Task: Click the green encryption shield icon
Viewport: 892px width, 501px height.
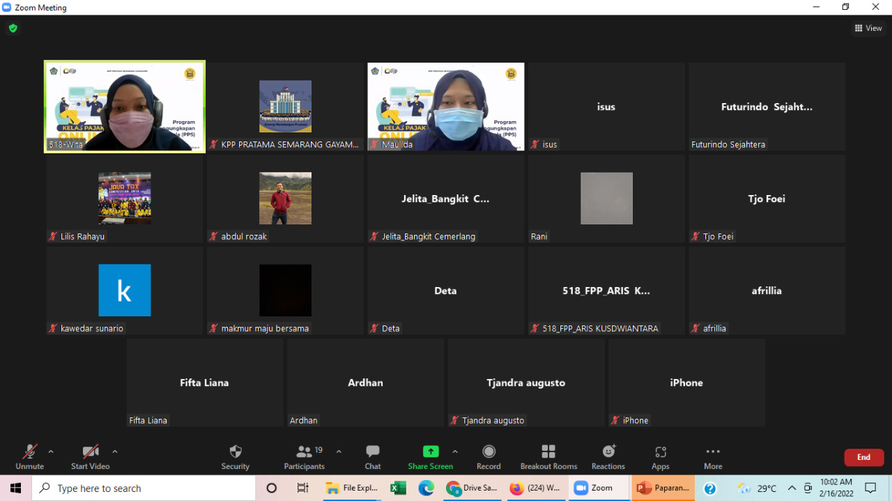Action: click(x=13, y=29)
